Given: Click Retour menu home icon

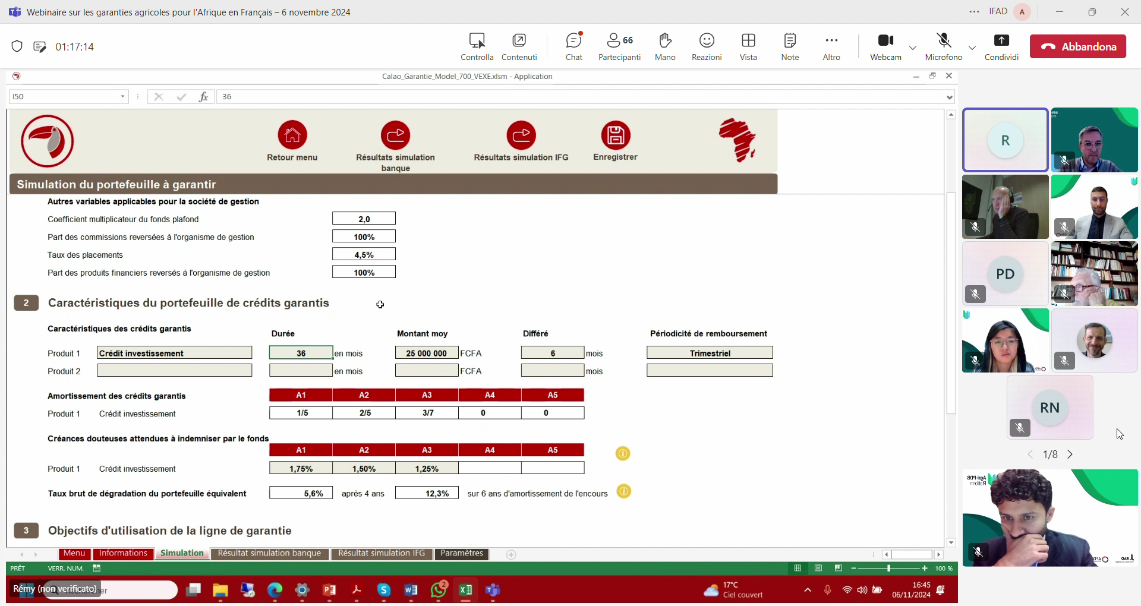Looking at the screenshot, I should 292,135.
